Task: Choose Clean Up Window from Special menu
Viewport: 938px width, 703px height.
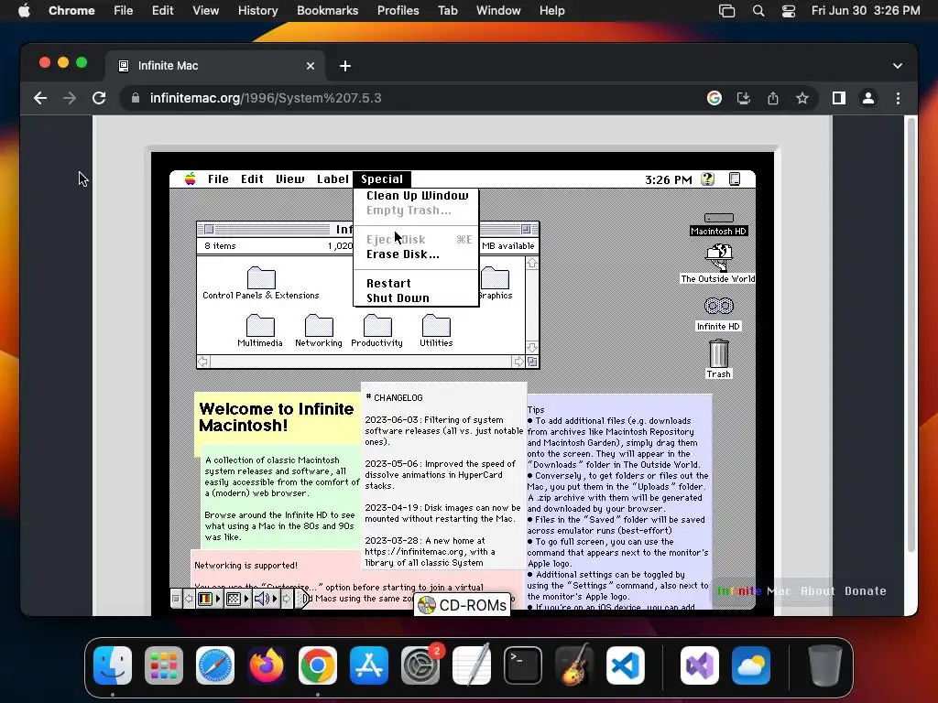Action: click(417, 196)
